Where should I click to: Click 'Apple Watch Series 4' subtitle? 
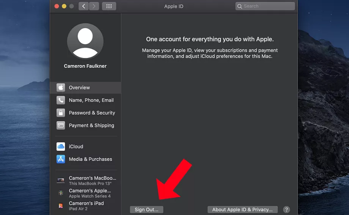(x=90, y=196)
